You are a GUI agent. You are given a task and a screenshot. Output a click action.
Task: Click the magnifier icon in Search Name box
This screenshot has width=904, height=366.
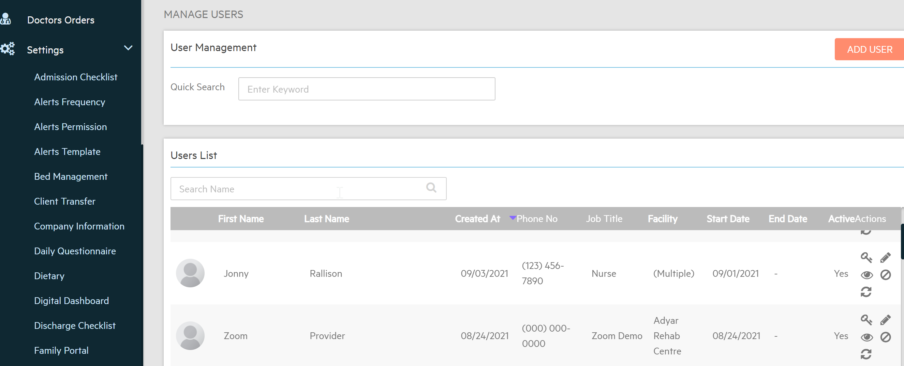point(431,188)
